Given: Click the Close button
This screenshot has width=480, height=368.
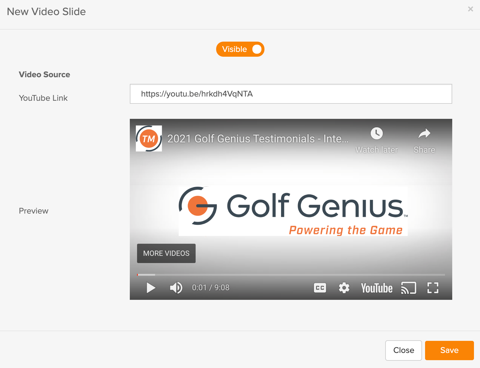Looking at the screenshot, I should pos(404,351).
